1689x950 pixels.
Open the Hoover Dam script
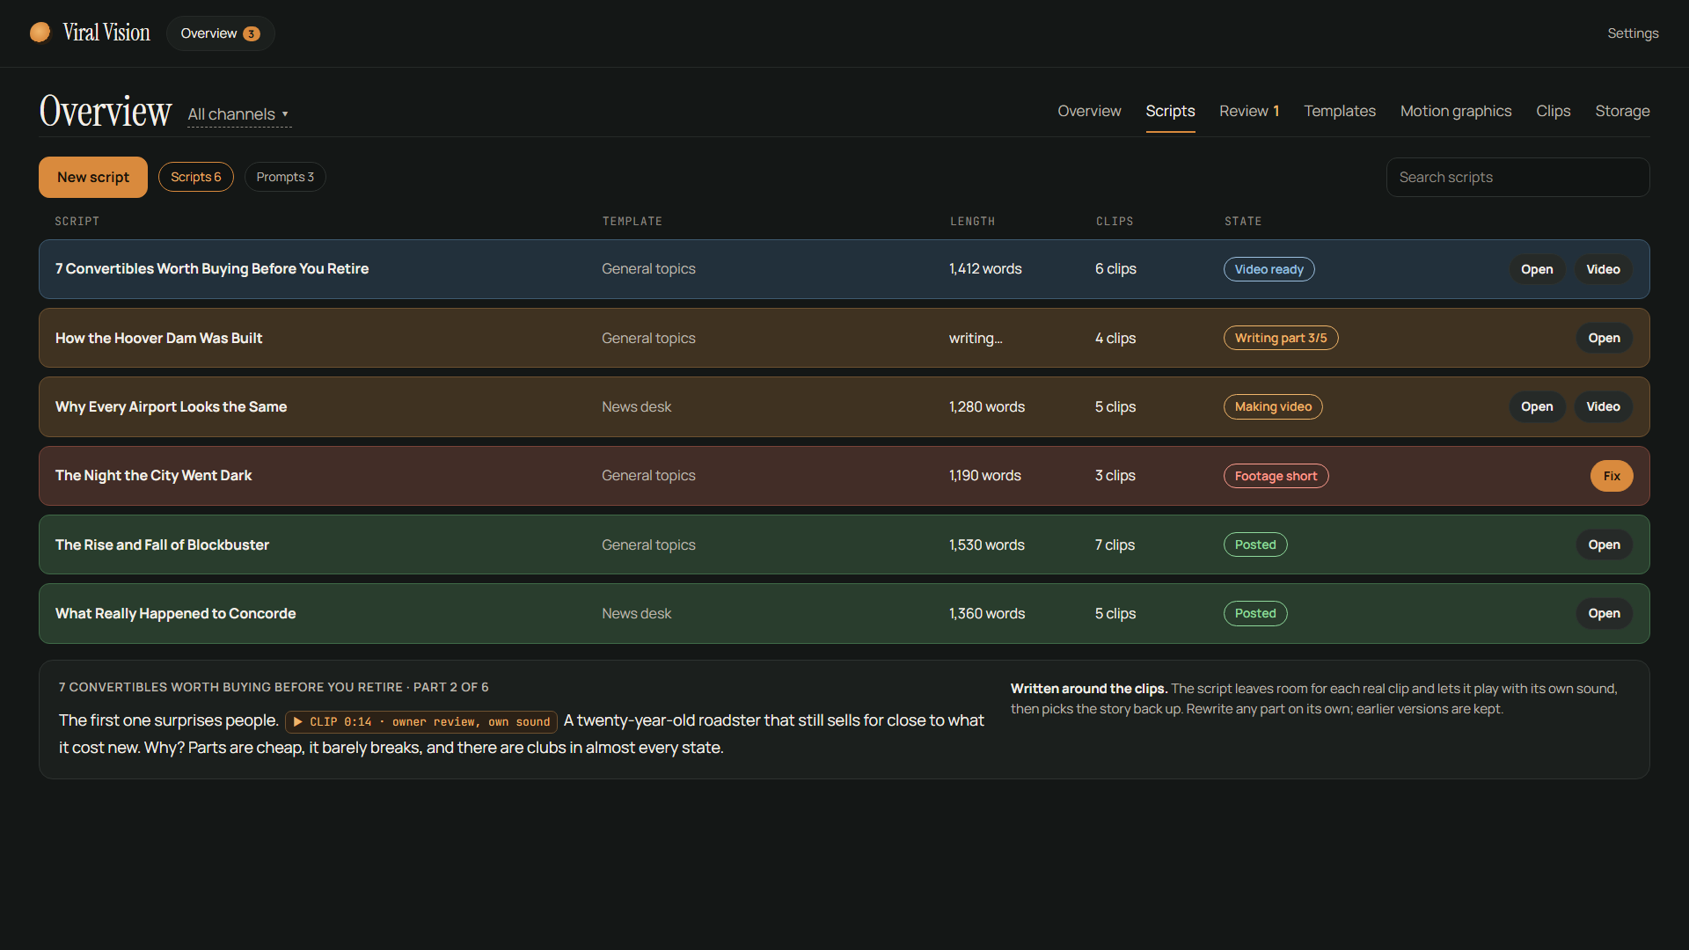pos(1604,338)
